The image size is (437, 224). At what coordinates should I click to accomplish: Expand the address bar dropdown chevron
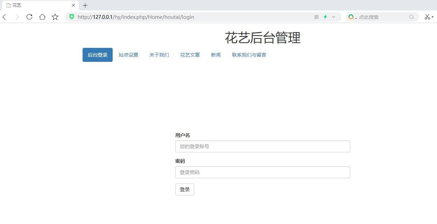point(333,17)
